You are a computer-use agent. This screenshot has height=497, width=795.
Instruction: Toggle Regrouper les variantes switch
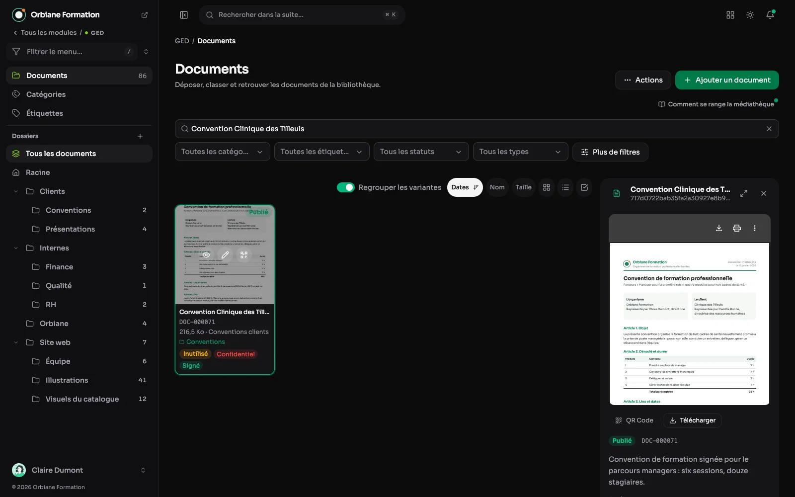point(346,187)
